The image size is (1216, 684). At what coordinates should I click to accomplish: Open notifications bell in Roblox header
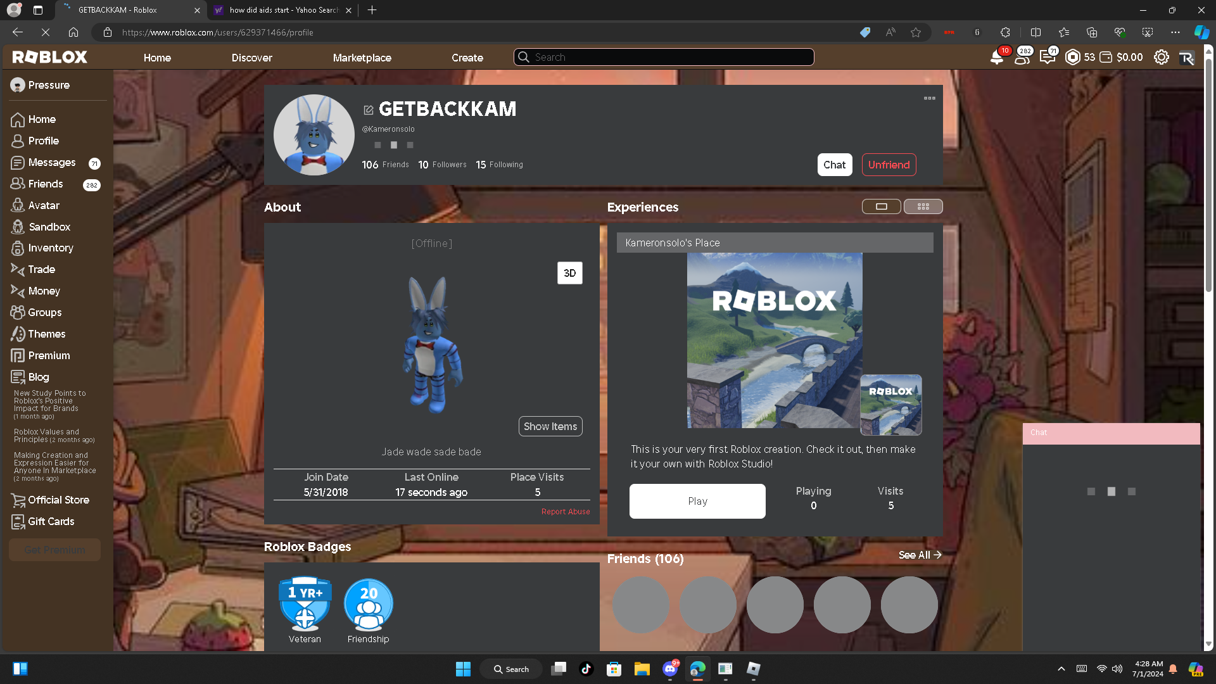click(997, 58)
